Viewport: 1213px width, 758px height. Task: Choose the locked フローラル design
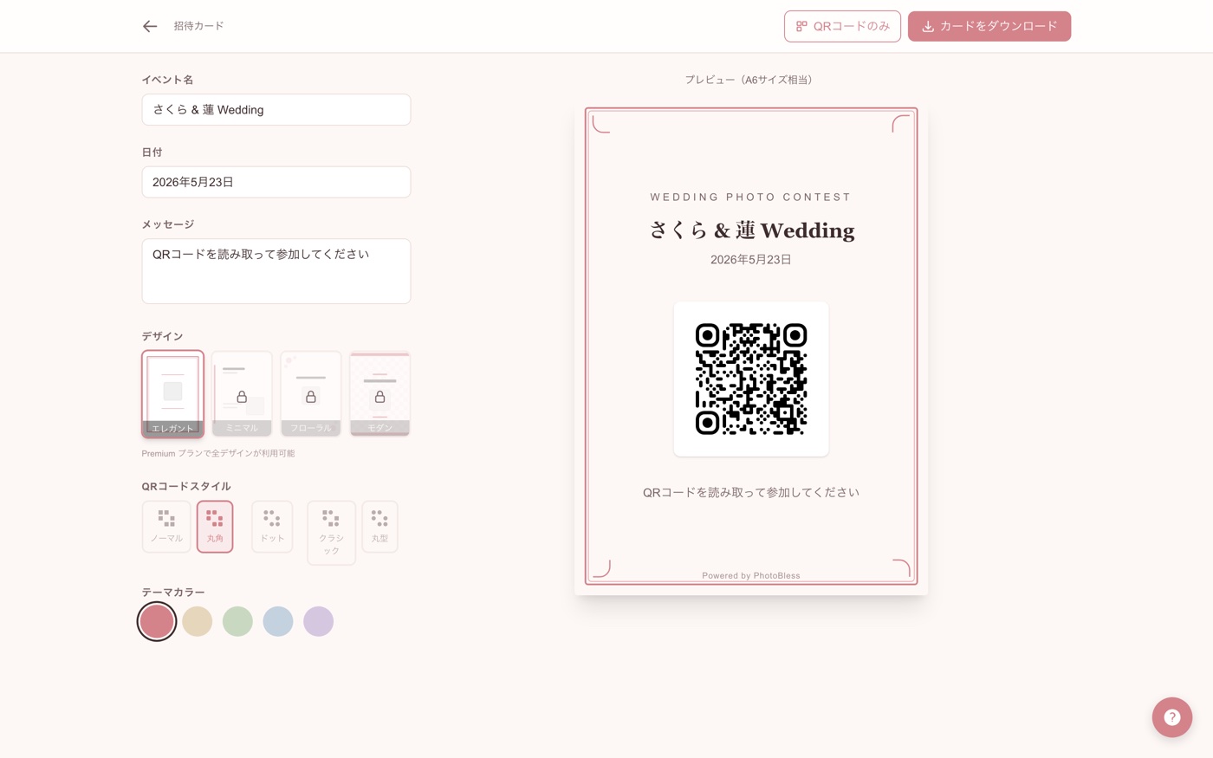pos(310,394)
